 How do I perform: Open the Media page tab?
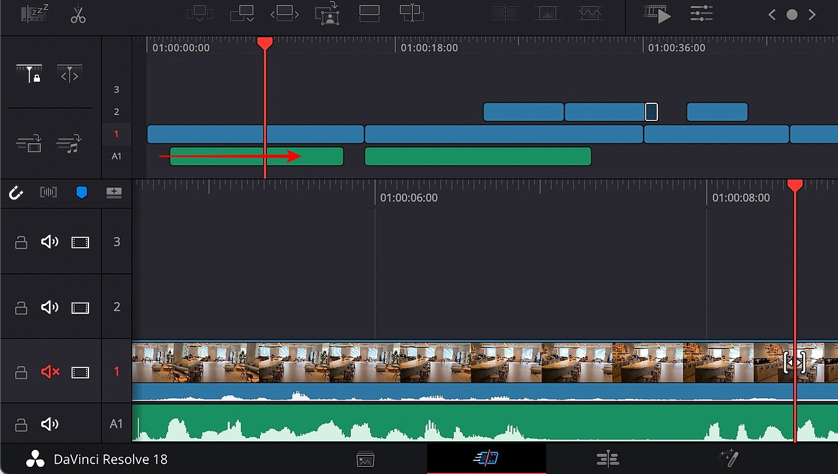[365, 459]
